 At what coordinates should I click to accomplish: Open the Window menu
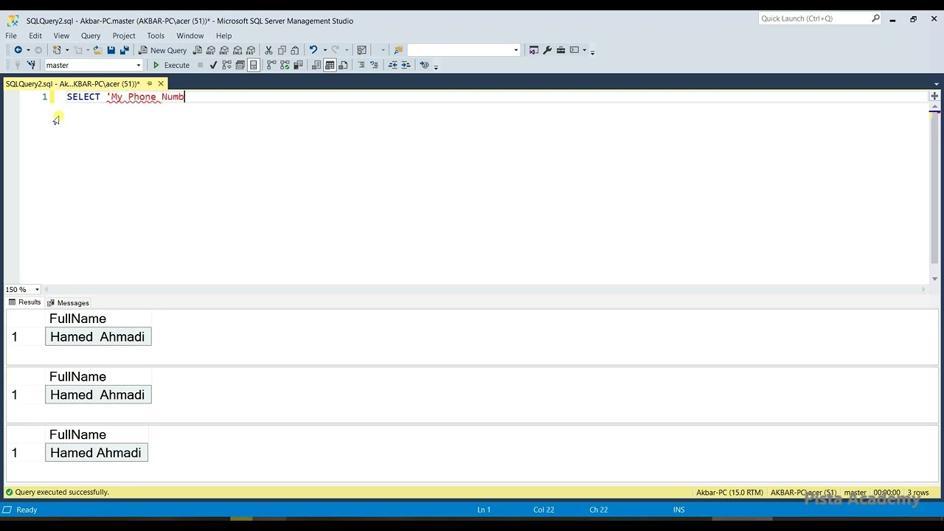[190, 35]
